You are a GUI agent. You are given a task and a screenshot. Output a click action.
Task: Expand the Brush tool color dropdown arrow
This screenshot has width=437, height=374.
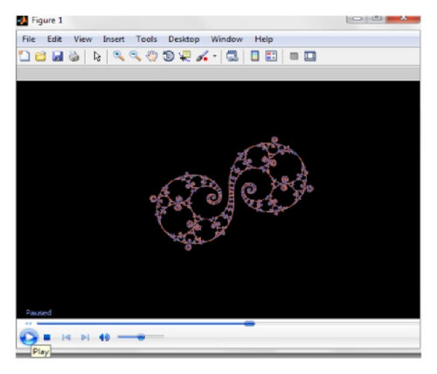point(215,56)
